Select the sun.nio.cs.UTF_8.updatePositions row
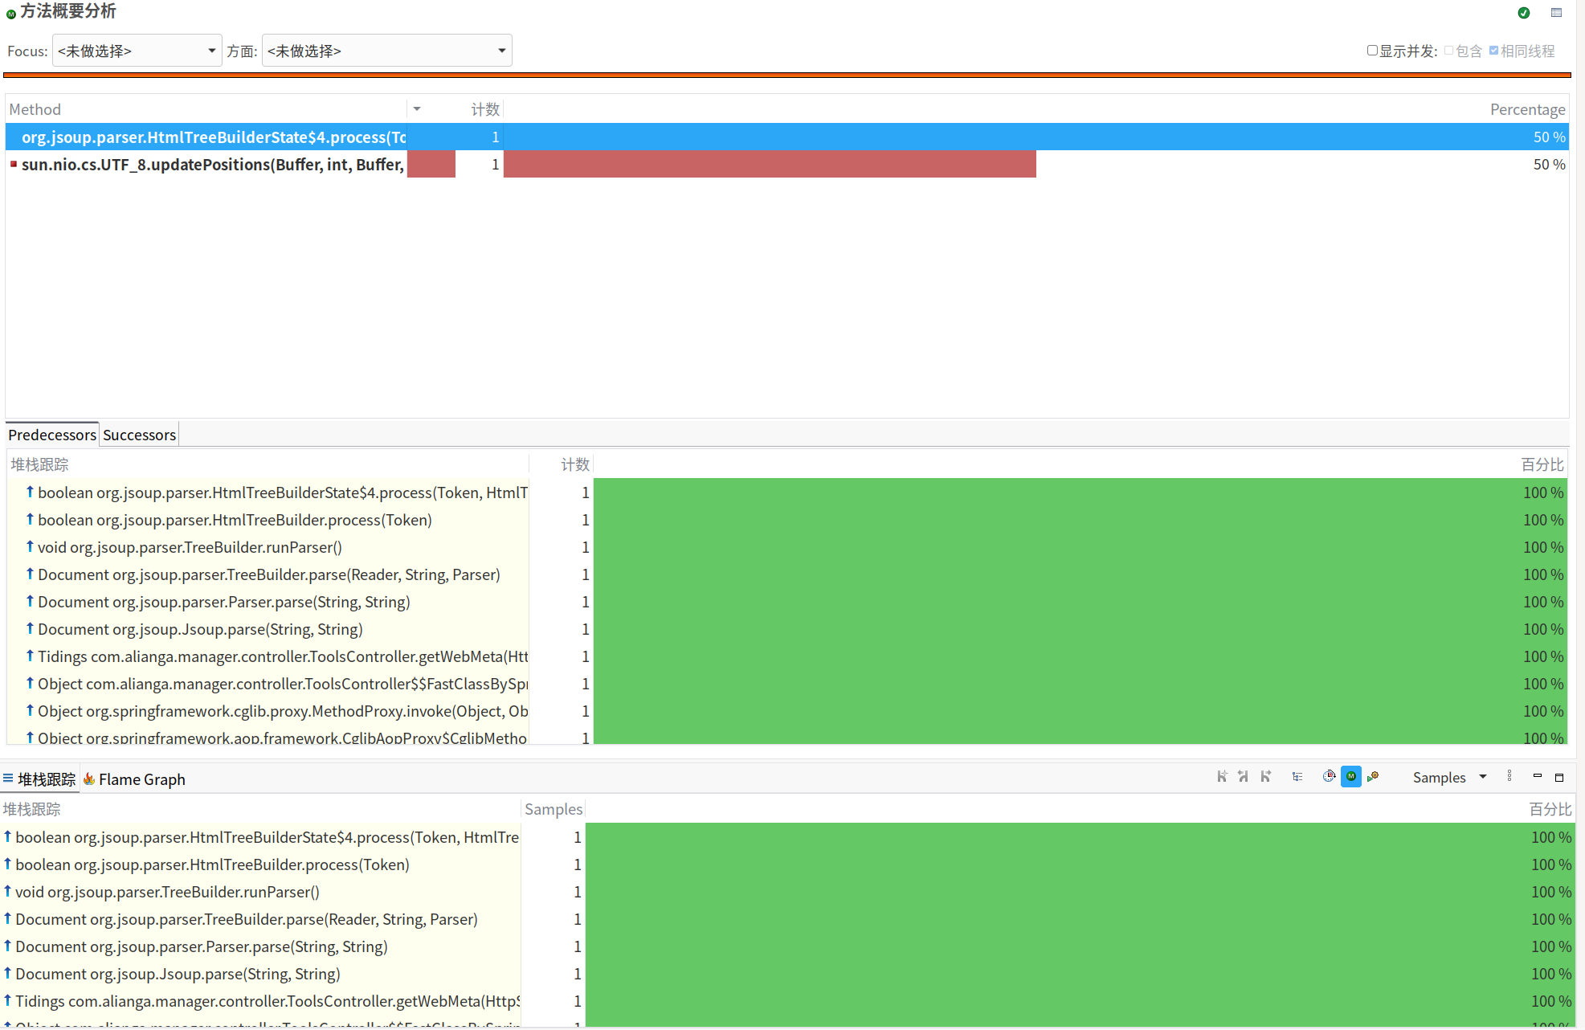The width and height of the screenshot is (1585, 1030). 212,165
